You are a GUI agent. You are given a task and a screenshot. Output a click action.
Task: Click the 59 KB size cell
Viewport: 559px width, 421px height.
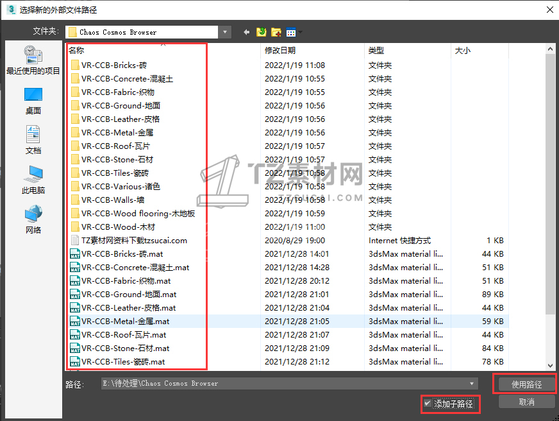coord(493,321)
